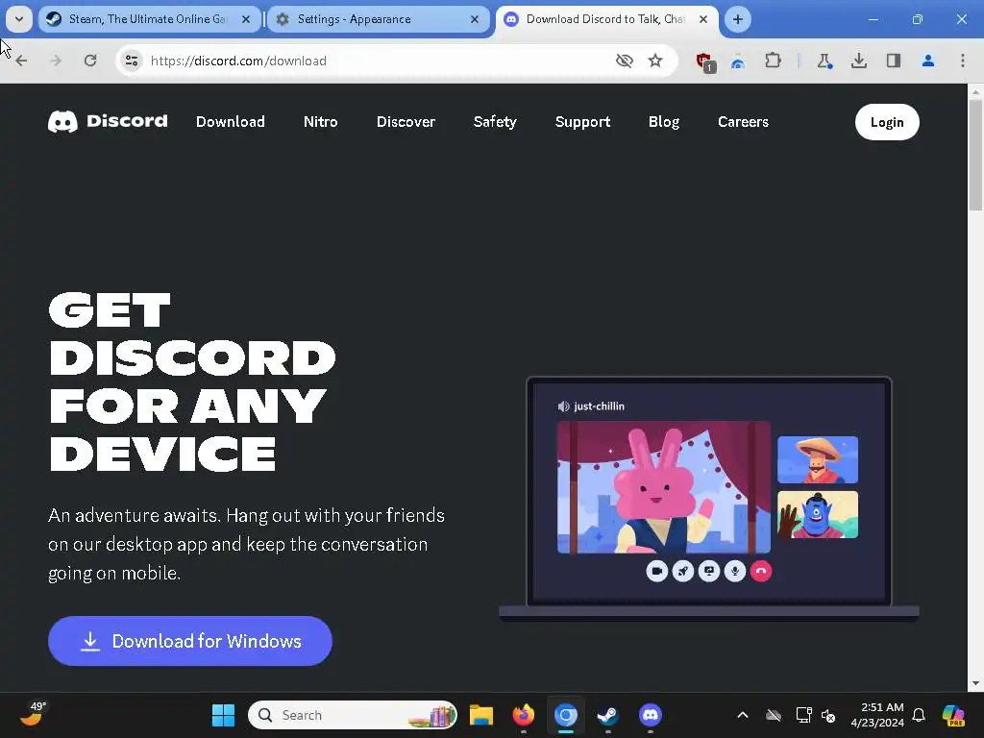Screen dimensions: 984x738
Task: Expand the system tray hidden icons
Action: click(x=743, y=715)
